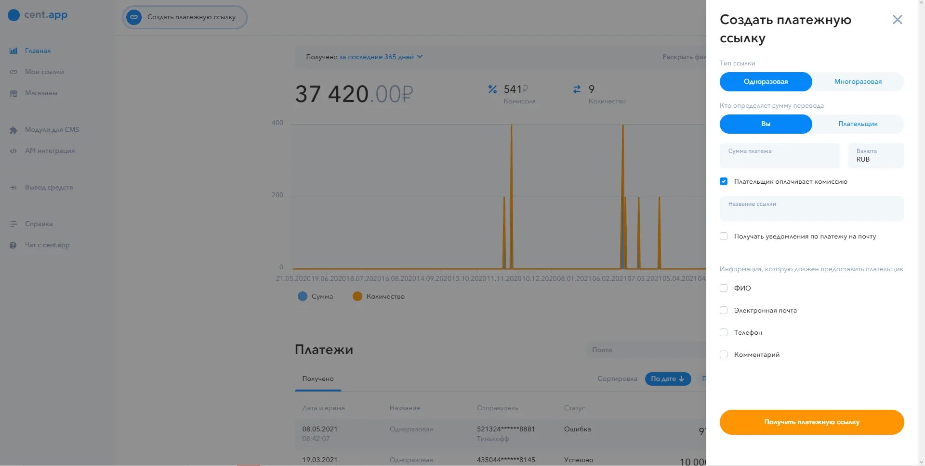Check the Электронная почта checkbox
Screen dimensions: 925x466
point(724,310)
